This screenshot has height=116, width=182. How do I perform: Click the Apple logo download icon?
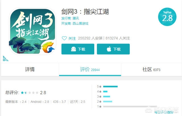point(109,49)
